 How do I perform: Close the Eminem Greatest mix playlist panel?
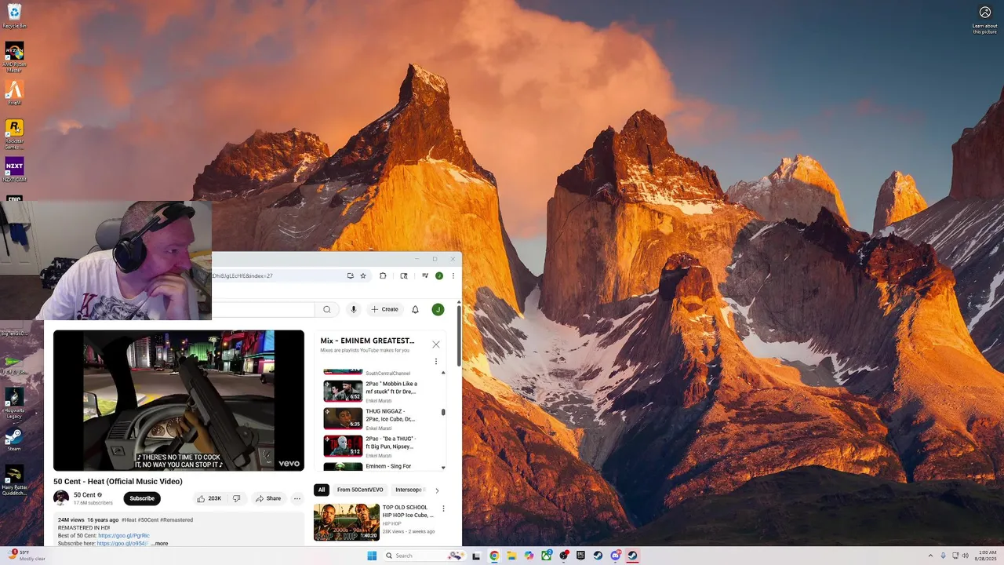click(436, 344)
